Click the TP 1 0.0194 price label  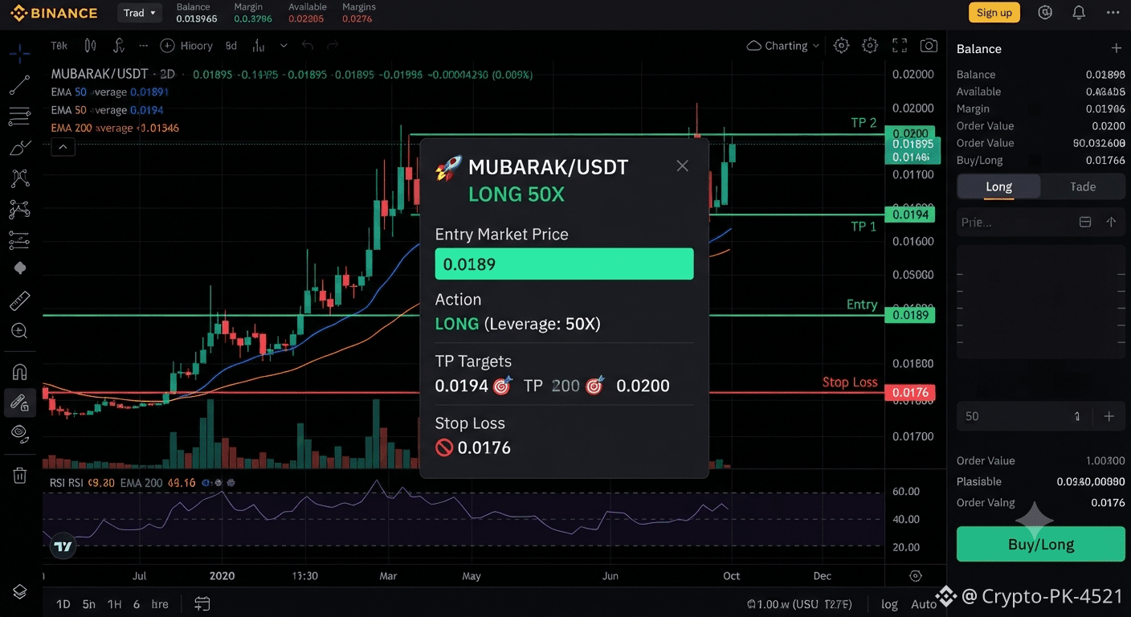coord(911,215)
